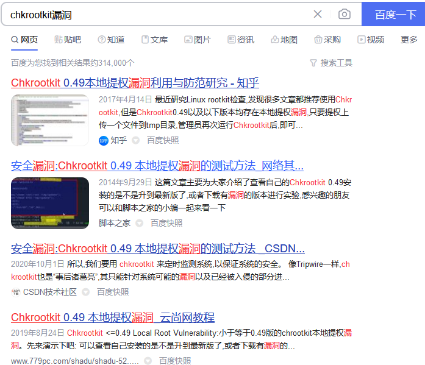Open the CSDN技术社区 source link
425x365 pixels.
tap(50, 292)
